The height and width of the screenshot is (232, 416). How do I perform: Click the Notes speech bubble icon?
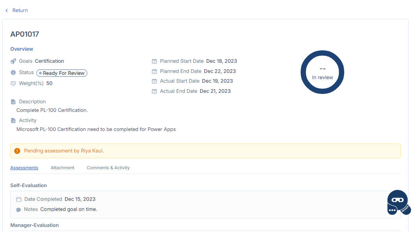pos(19,210)
